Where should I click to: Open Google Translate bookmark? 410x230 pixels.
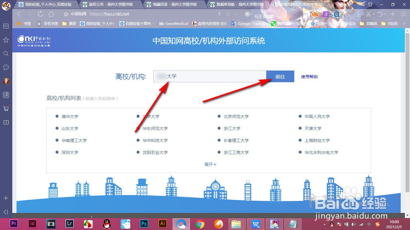tap(249, 23)
